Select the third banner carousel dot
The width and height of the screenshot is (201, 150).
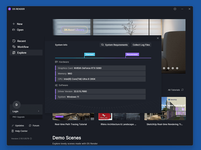(173, 68)
